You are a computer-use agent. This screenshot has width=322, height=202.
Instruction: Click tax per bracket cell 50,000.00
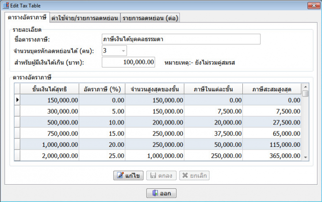213,144
